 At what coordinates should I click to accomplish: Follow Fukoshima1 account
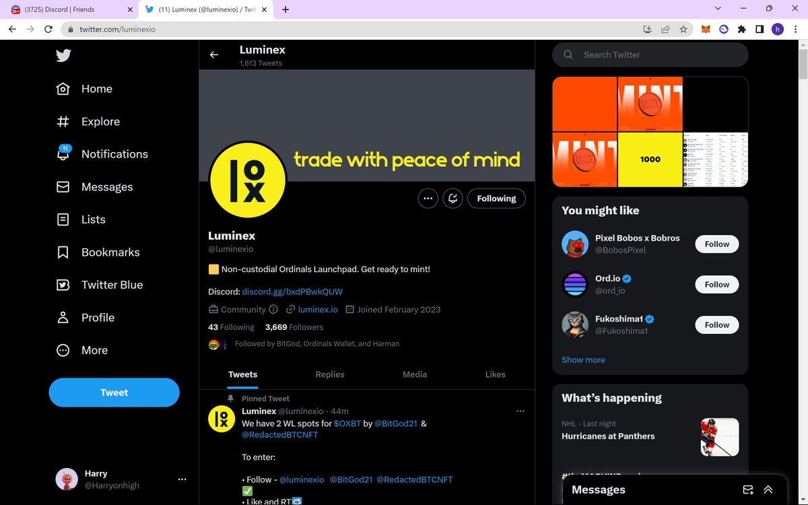716,325
